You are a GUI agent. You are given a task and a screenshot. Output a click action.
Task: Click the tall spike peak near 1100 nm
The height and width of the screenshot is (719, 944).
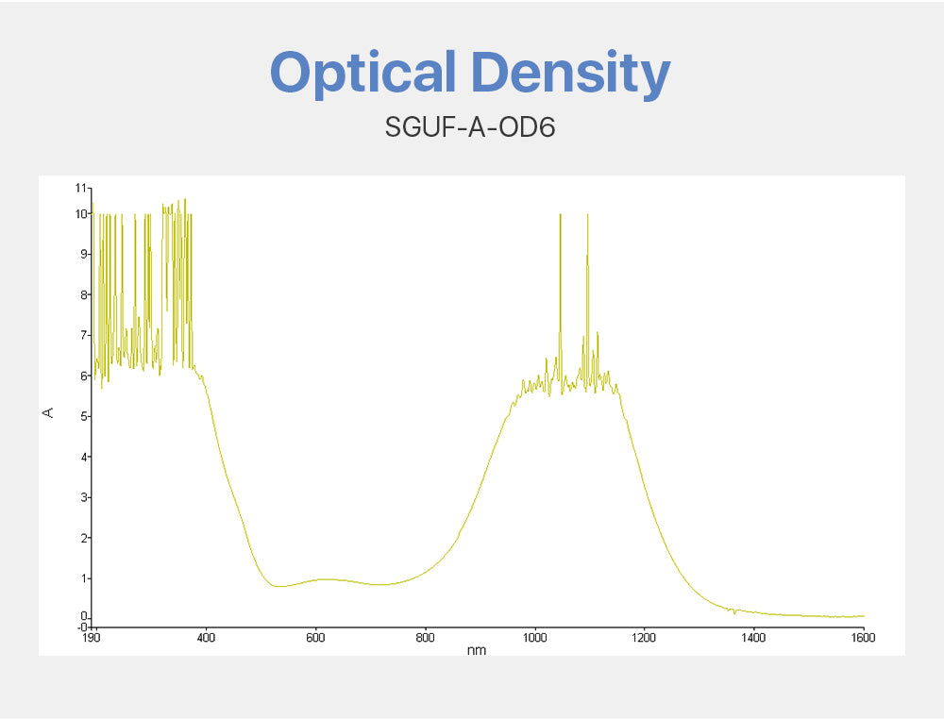click(x=587, y=216)
